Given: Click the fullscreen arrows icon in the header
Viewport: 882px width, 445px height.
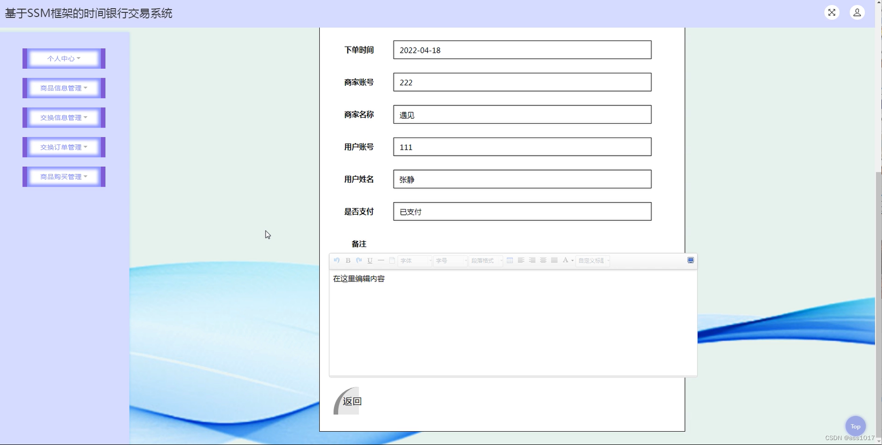Looking at the screenshot, I should coord(831,12).
